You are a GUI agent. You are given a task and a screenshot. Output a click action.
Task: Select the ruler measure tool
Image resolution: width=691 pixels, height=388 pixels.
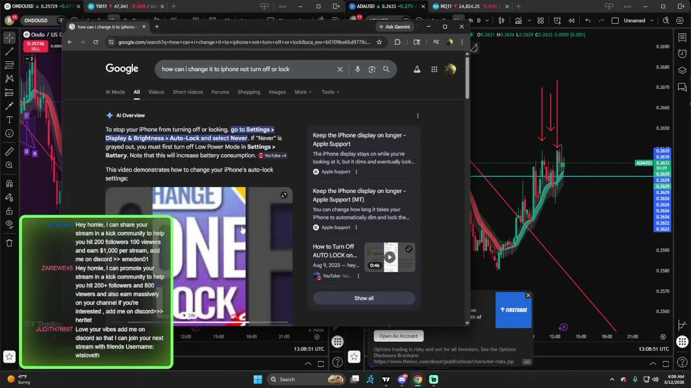coord(9,151)
